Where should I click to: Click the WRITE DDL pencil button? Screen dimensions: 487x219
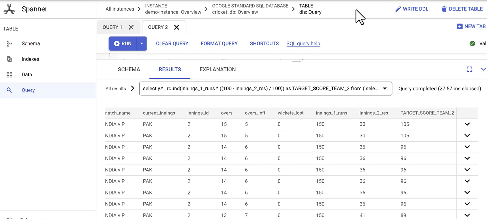(412, 9)
